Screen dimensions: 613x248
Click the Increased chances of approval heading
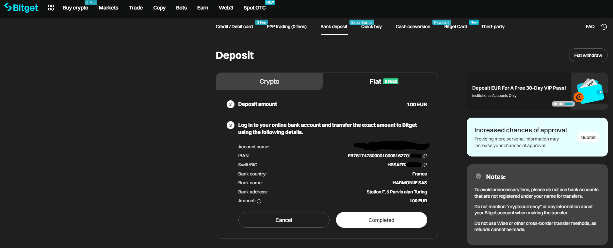[521, 130]
